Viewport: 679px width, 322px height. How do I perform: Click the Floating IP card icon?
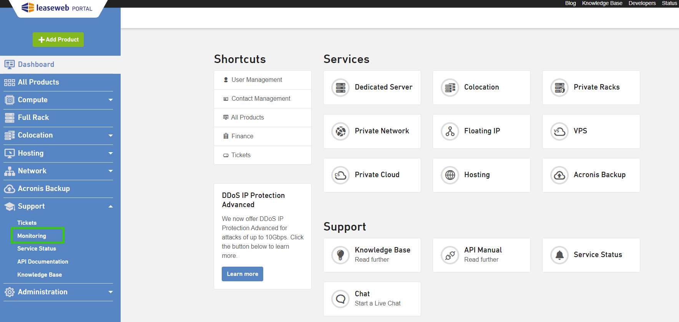point(450,131)
